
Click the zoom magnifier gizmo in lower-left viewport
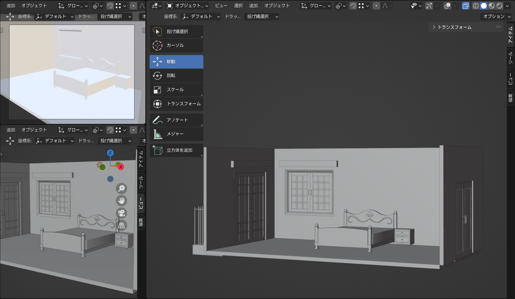pyautogui.click(x=121, y=188)
